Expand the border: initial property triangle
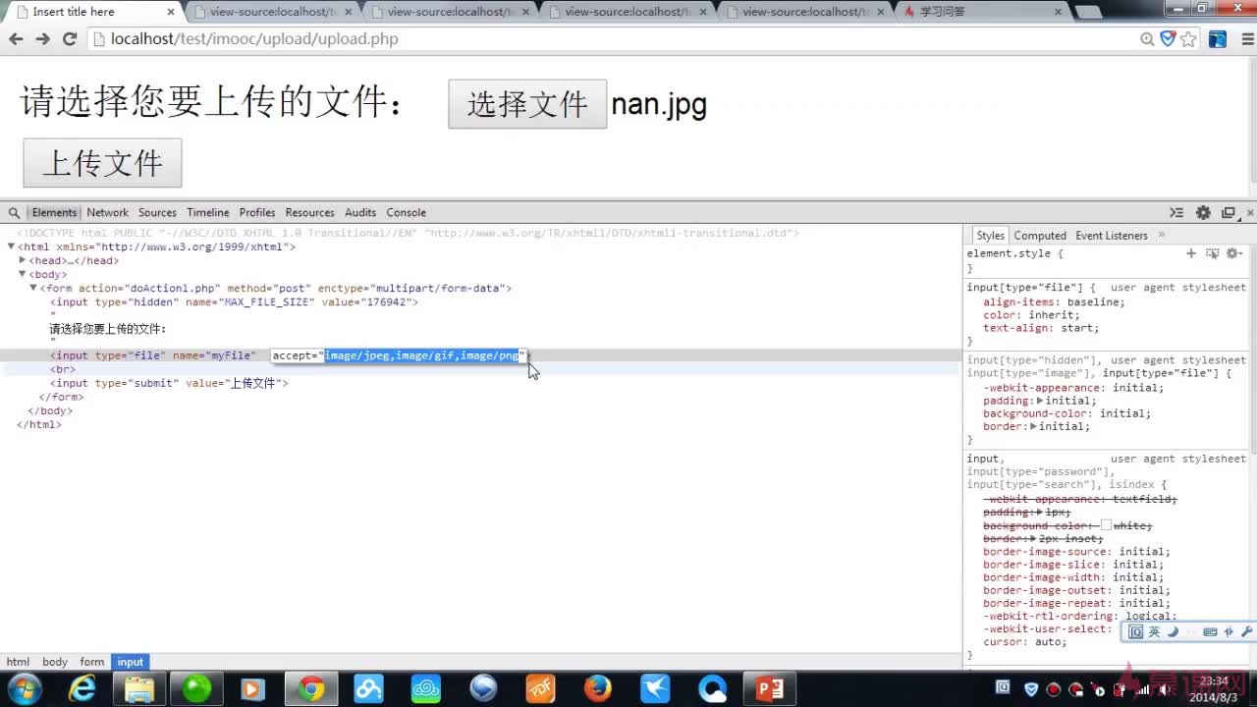Viewport: 1257px width, 707px height. click(1034, 426)
